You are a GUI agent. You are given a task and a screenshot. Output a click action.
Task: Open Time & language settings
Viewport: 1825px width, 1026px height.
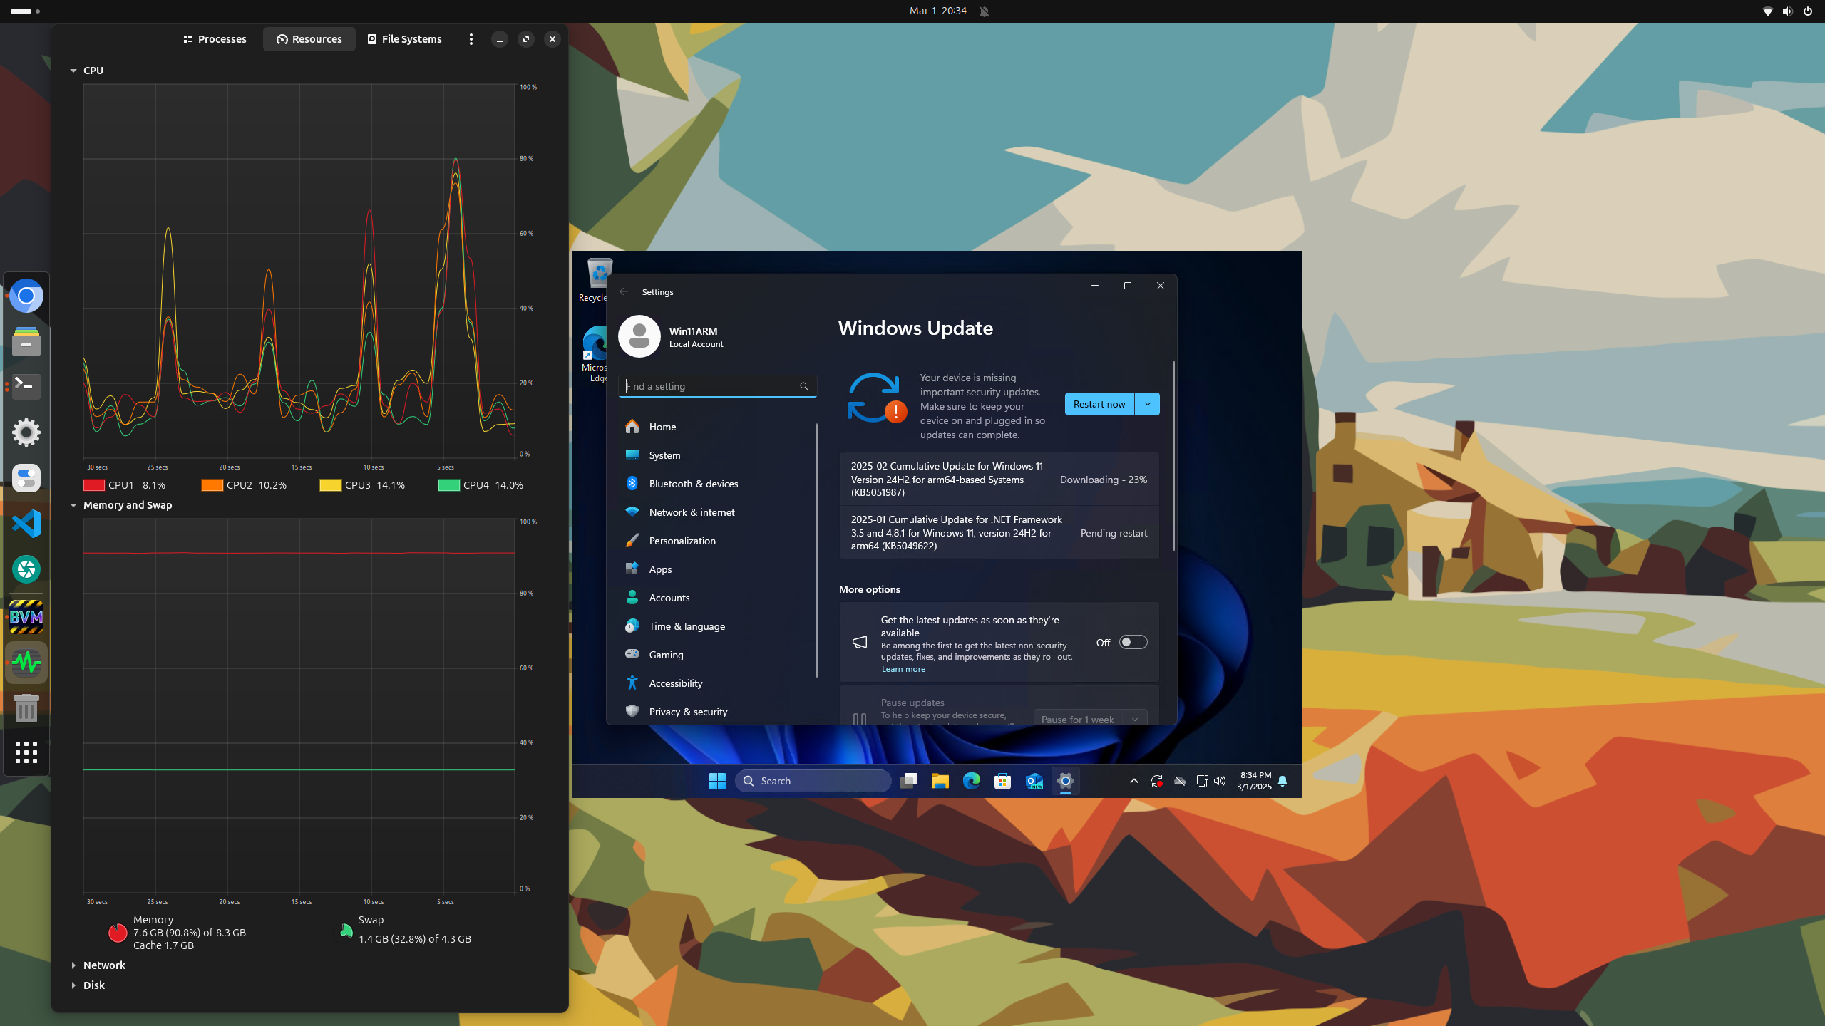coord(717,626)
